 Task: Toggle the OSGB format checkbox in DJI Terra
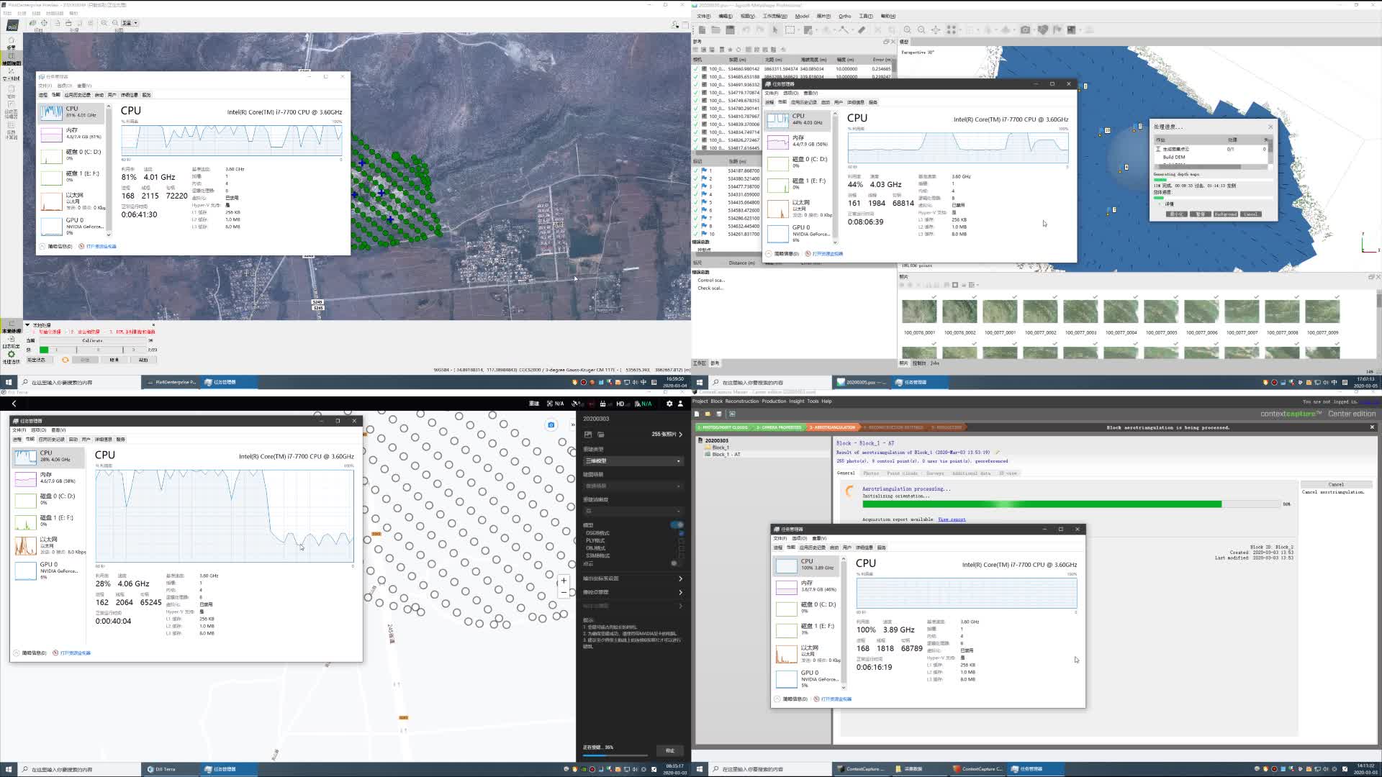pyautogui.click(x=681, y=533)
